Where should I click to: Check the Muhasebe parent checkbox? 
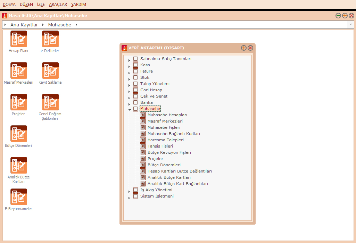[135, 109]
